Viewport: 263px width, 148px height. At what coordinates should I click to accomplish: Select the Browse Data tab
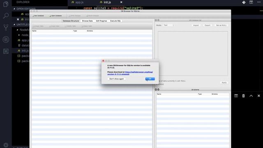click(88, 21)
